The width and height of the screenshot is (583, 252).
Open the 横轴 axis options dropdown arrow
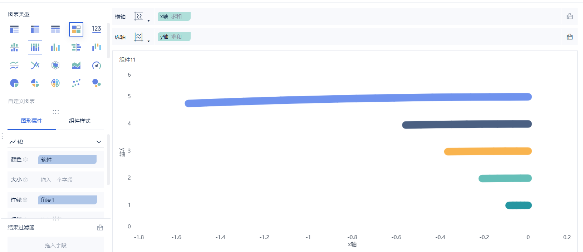point(149,21)
